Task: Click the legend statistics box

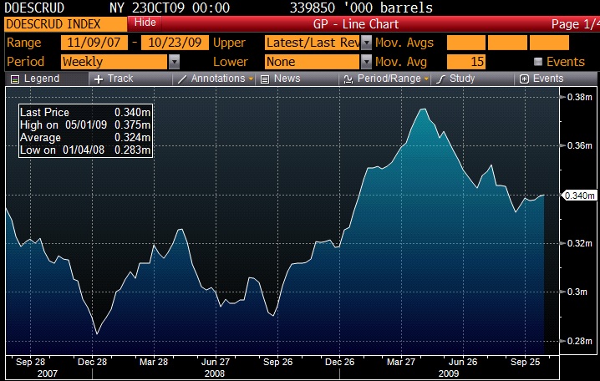Action: pos(86,131)
